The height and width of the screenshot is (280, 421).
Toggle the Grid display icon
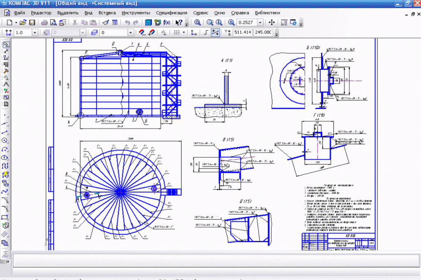coord(177,32)
